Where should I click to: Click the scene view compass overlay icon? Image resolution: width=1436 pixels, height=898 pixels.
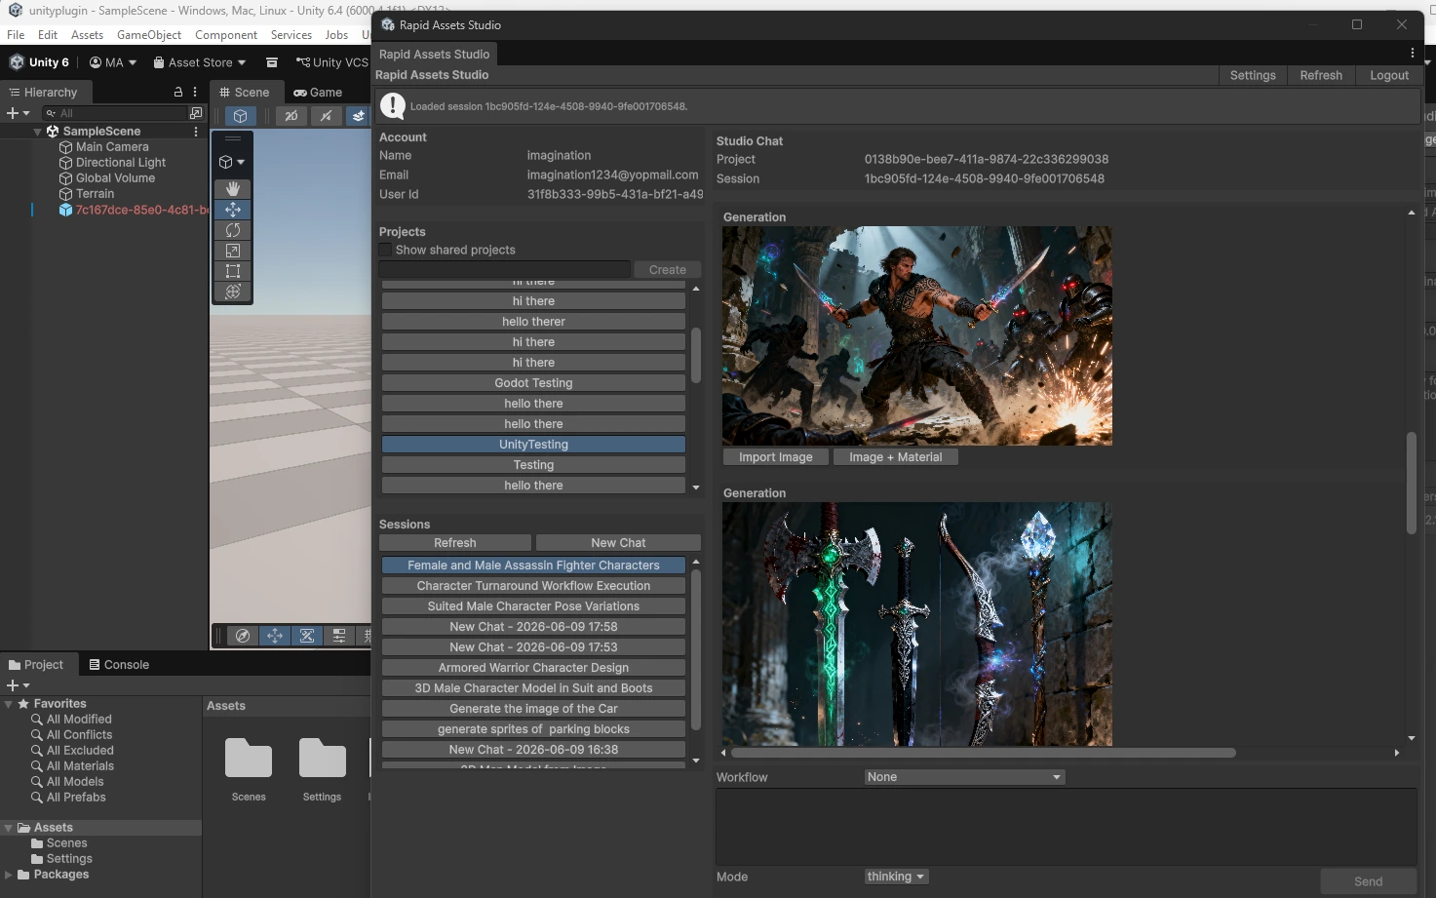[x=243, y=636]
